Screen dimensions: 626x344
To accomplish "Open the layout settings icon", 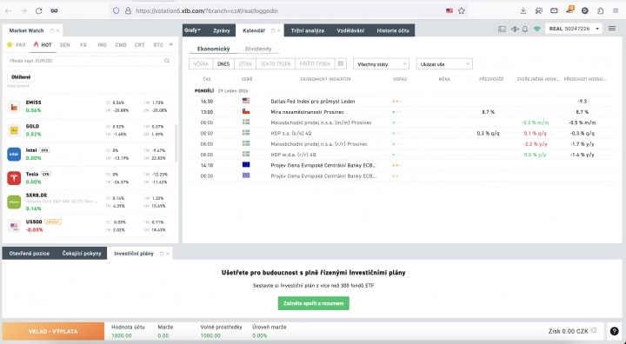I will click(x=502, y=30).
